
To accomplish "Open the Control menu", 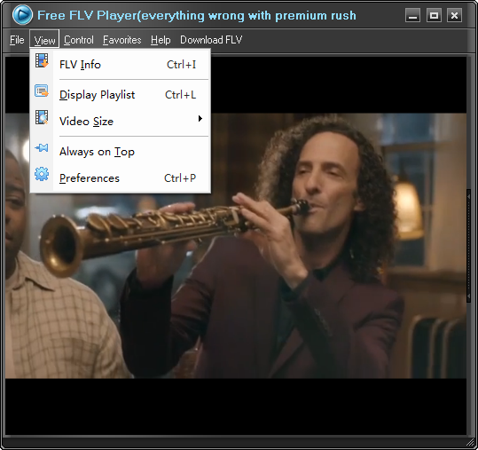I will (79, 40).
